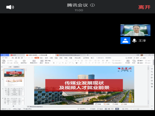
Task: Tap the blue participant avatar icon
Action: click(125, 40)
